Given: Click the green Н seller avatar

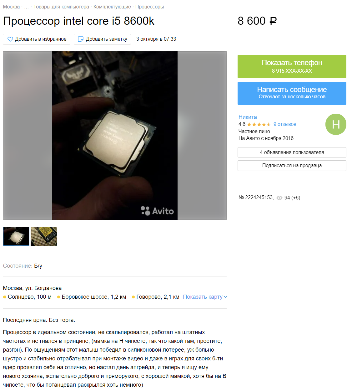Looking at the screenshot, I should [336, 124].
